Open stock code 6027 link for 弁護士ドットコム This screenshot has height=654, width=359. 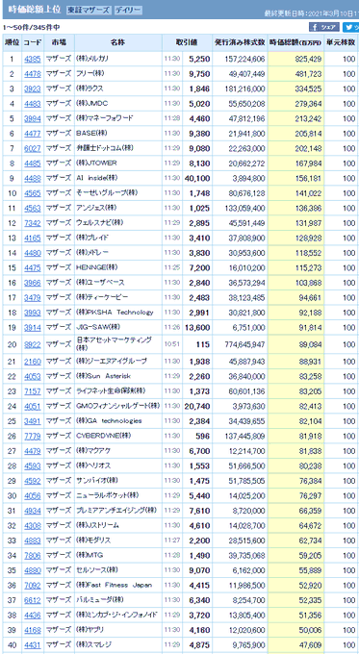point(32,148)
